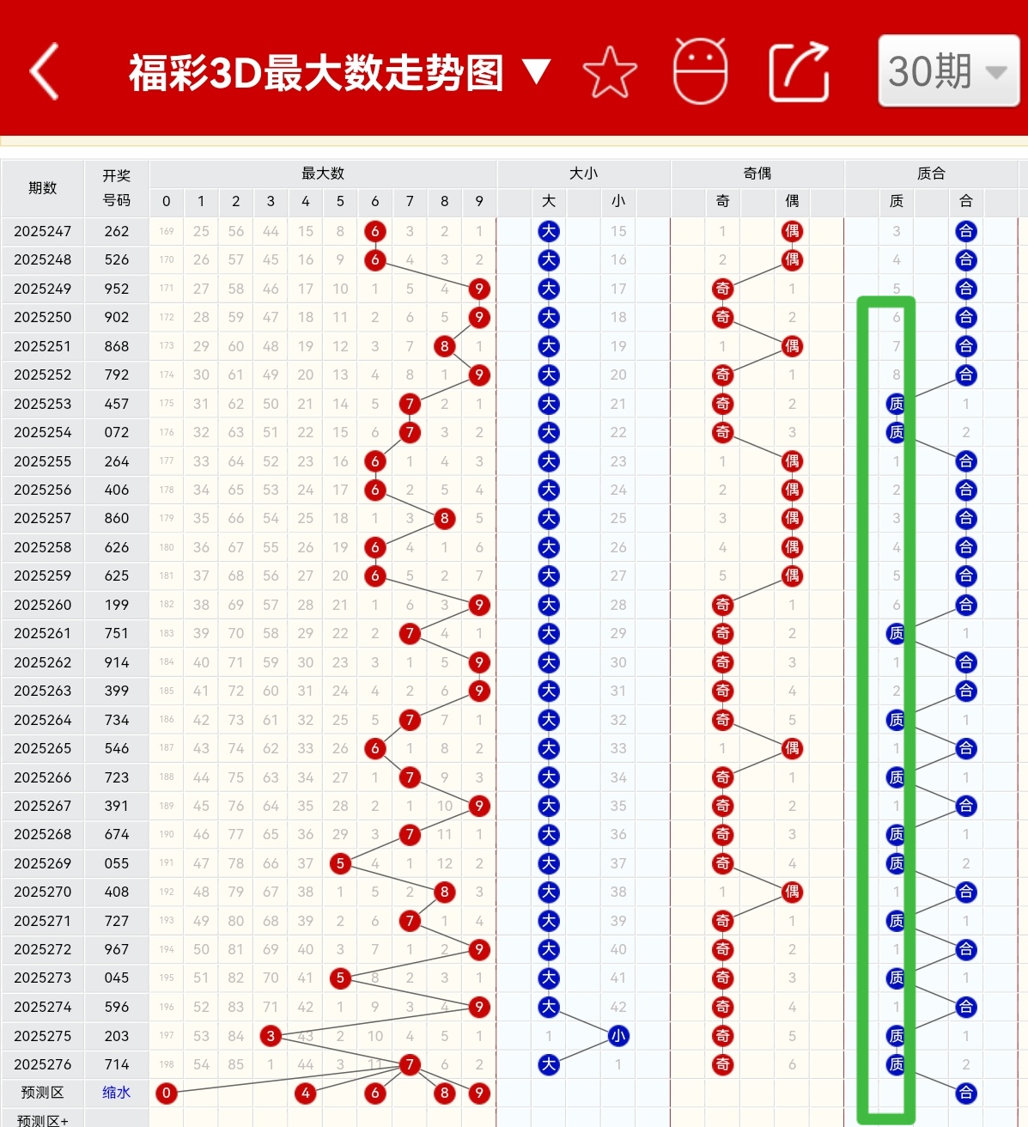Select period 2025260 cell
The height and width of the screenshot is (1127, 1028).
tap(43, 605)
